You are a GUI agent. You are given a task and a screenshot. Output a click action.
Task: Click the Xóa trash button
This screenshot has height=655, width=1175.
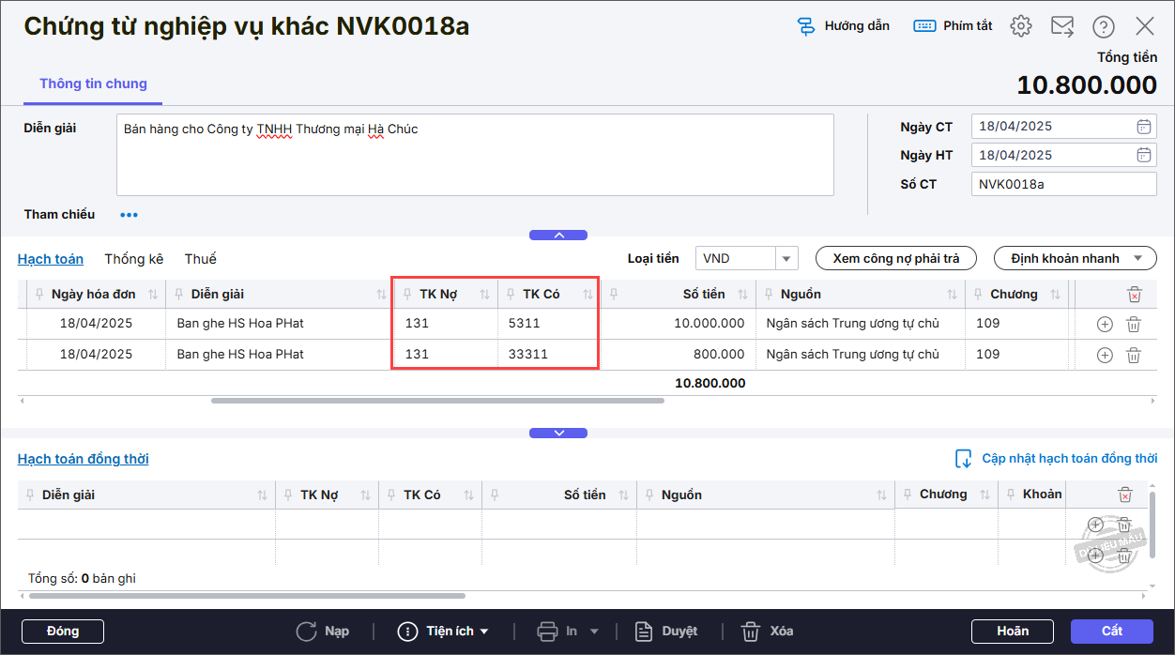tap(767, 632)
